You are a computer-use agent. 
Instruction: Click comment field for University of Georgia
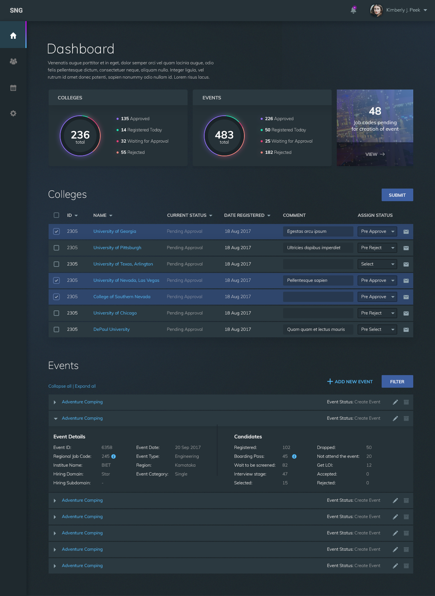coord(318,231)
